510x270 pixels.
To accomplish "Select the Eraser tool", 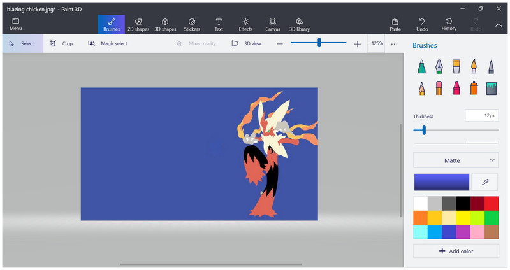I will 439,88.
